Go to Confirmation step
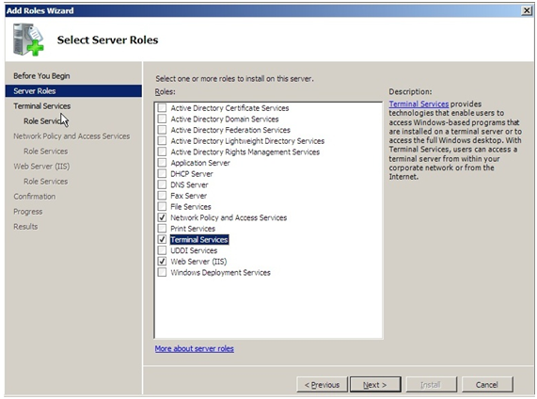This screenshot has width=537, height=399. point(34,197)
